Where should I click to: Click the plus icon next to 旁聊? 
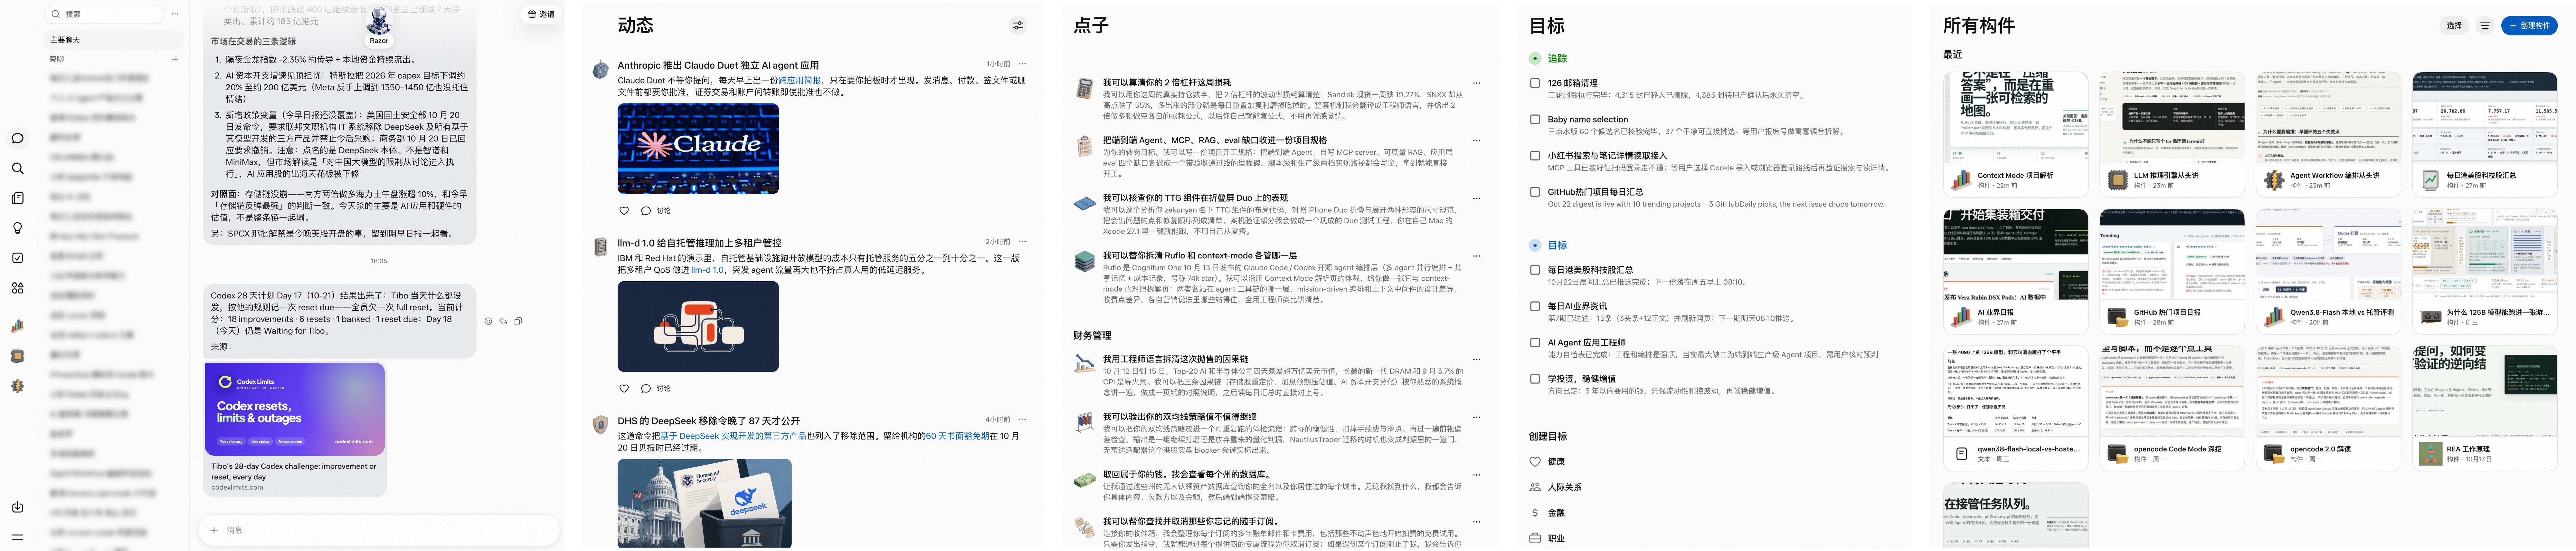pos(175,59)
